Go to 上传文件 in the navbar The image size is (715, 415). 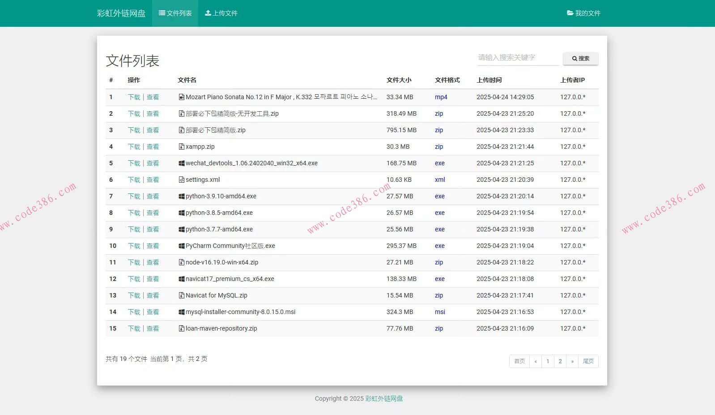click(x=221, y=13)
